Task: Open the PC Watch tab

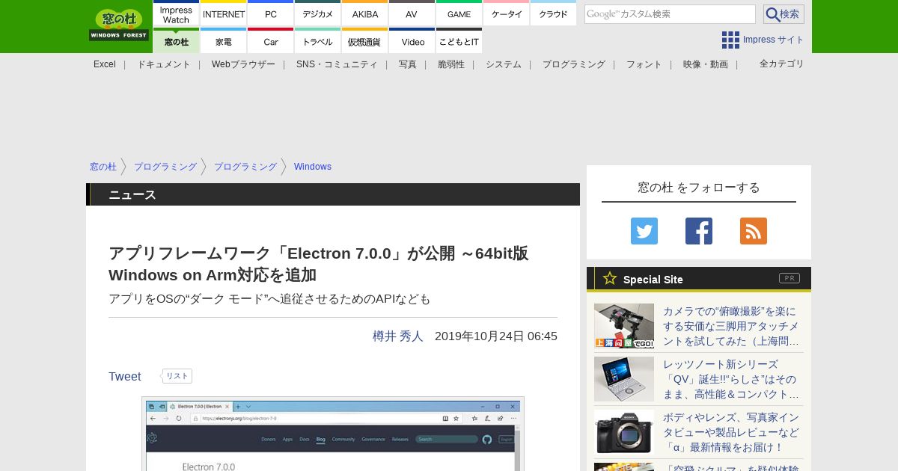Action: (x=271, y=13)
